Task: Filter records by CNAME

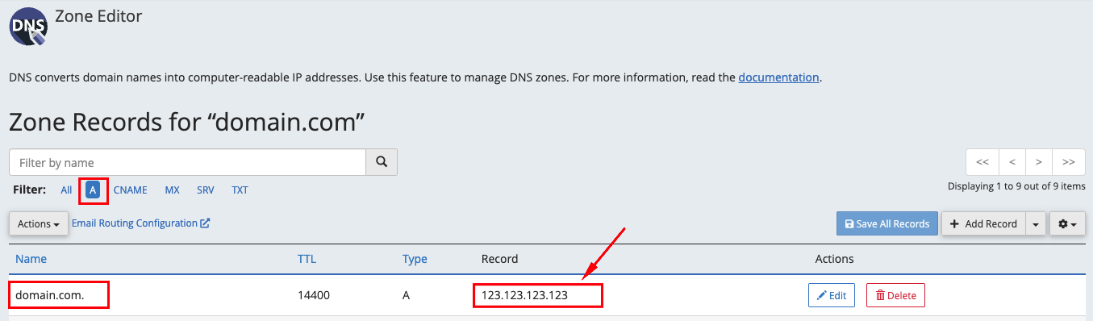Action: click(130, 190)
